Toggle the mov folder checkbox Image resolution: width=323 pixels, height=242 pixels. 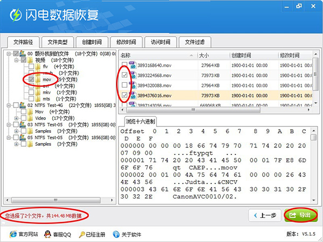(31, 79)
